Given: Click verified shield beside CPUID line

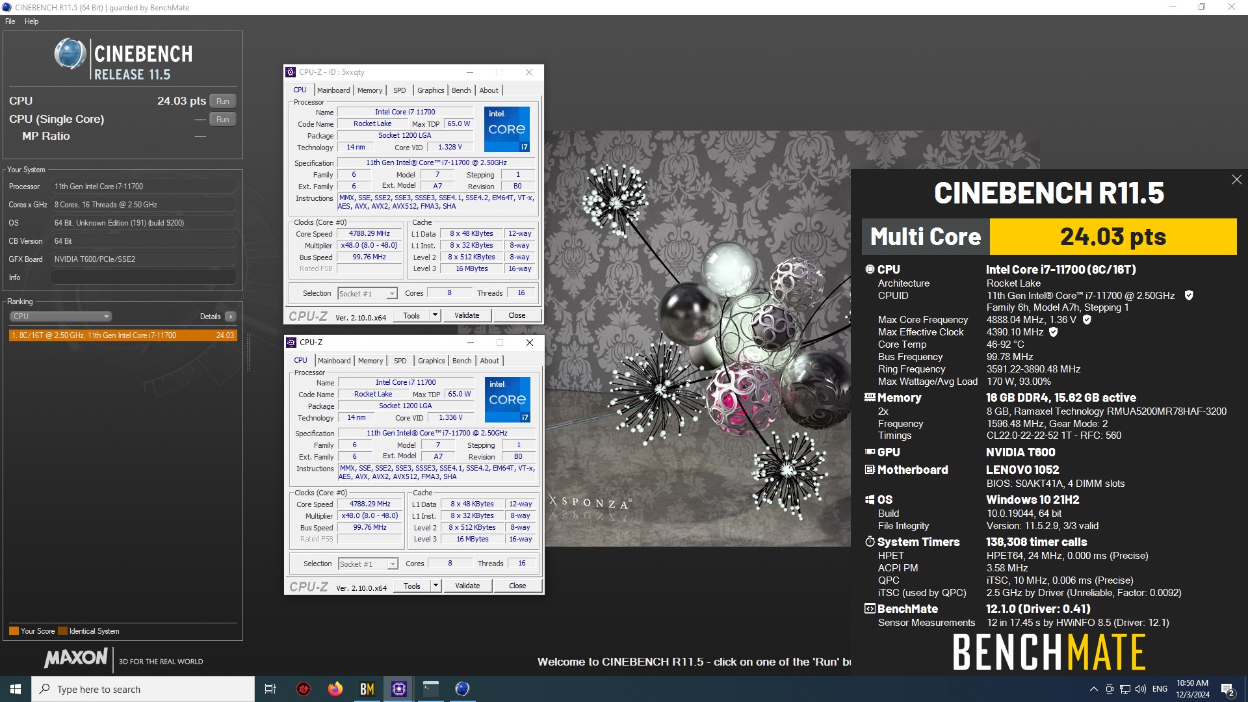Looking at the screenshot, I should click(1189, 295).
